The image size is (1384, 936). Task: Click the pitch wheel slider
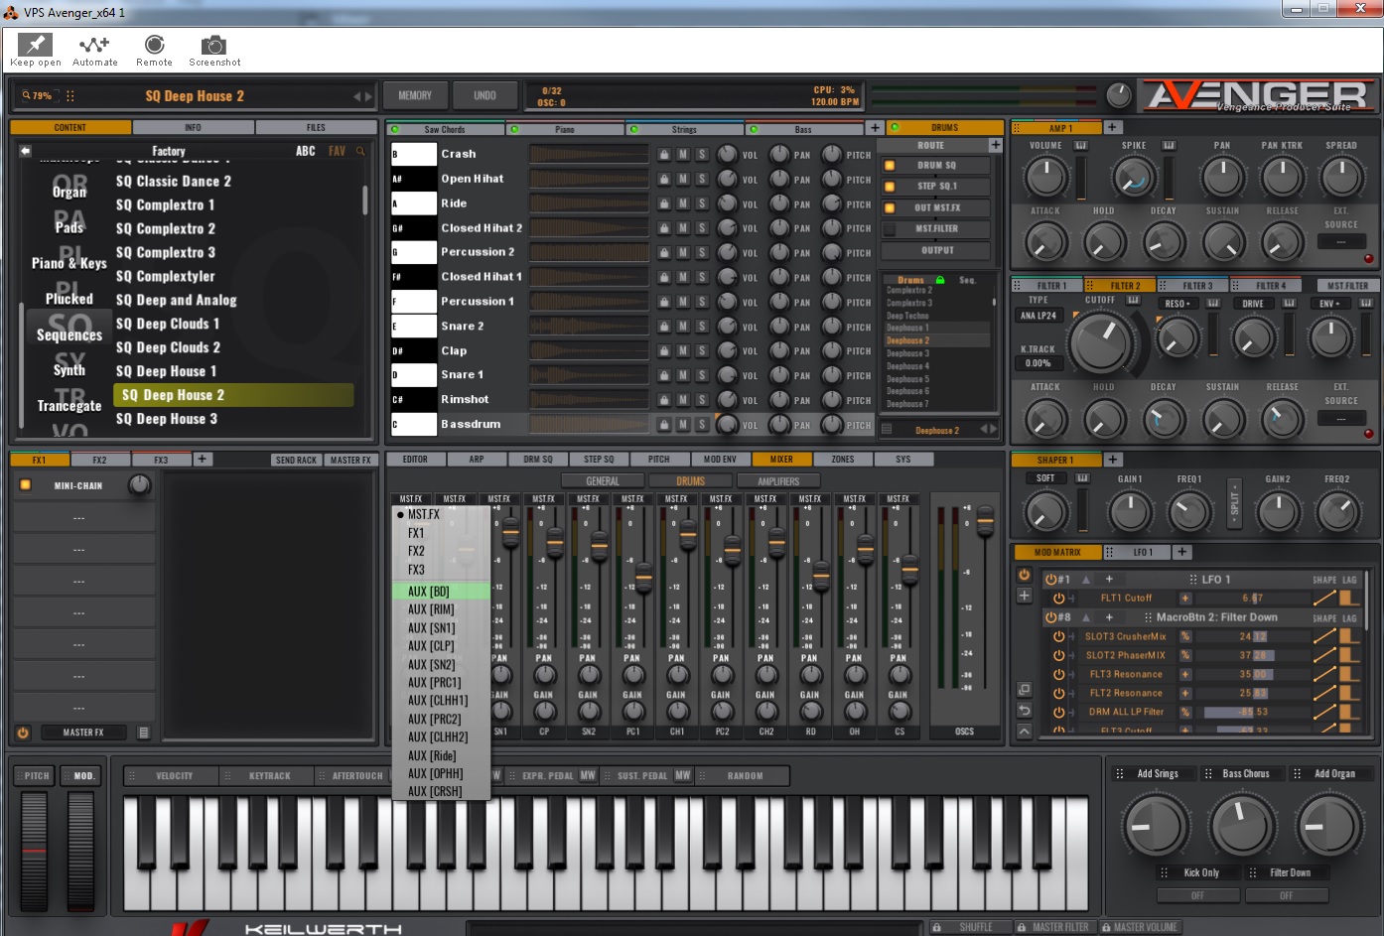click(35, 850)
